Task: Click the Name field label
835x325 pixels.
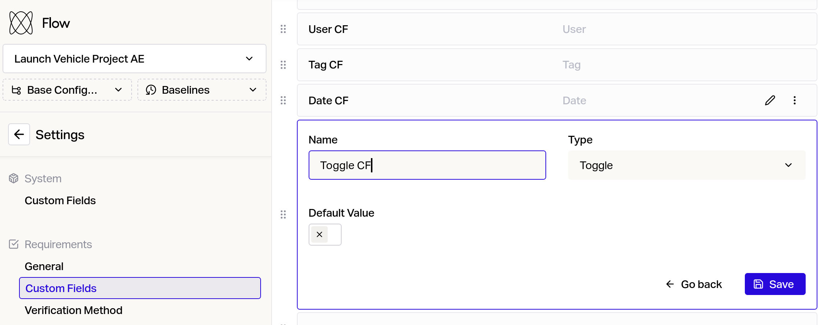Action: pyautogui.click(x=323, y=140)
